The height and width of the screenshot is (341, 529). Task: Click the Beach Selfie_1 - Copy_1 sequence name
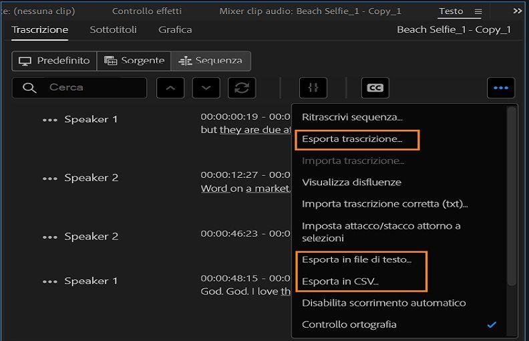454,29
